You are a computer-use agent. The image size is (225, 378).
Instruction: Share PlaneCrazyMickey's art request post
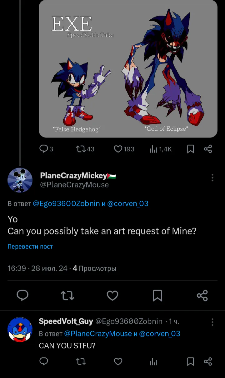click(202, 295)
